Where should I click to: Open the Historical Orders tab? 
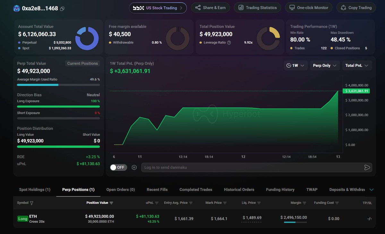239,190
